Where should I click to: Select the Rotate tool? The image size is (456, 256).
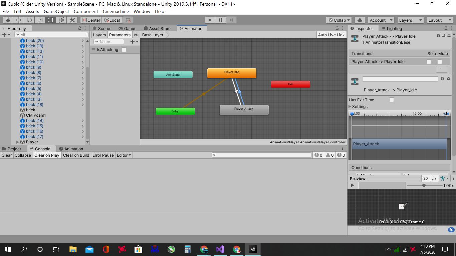(29, 20)
